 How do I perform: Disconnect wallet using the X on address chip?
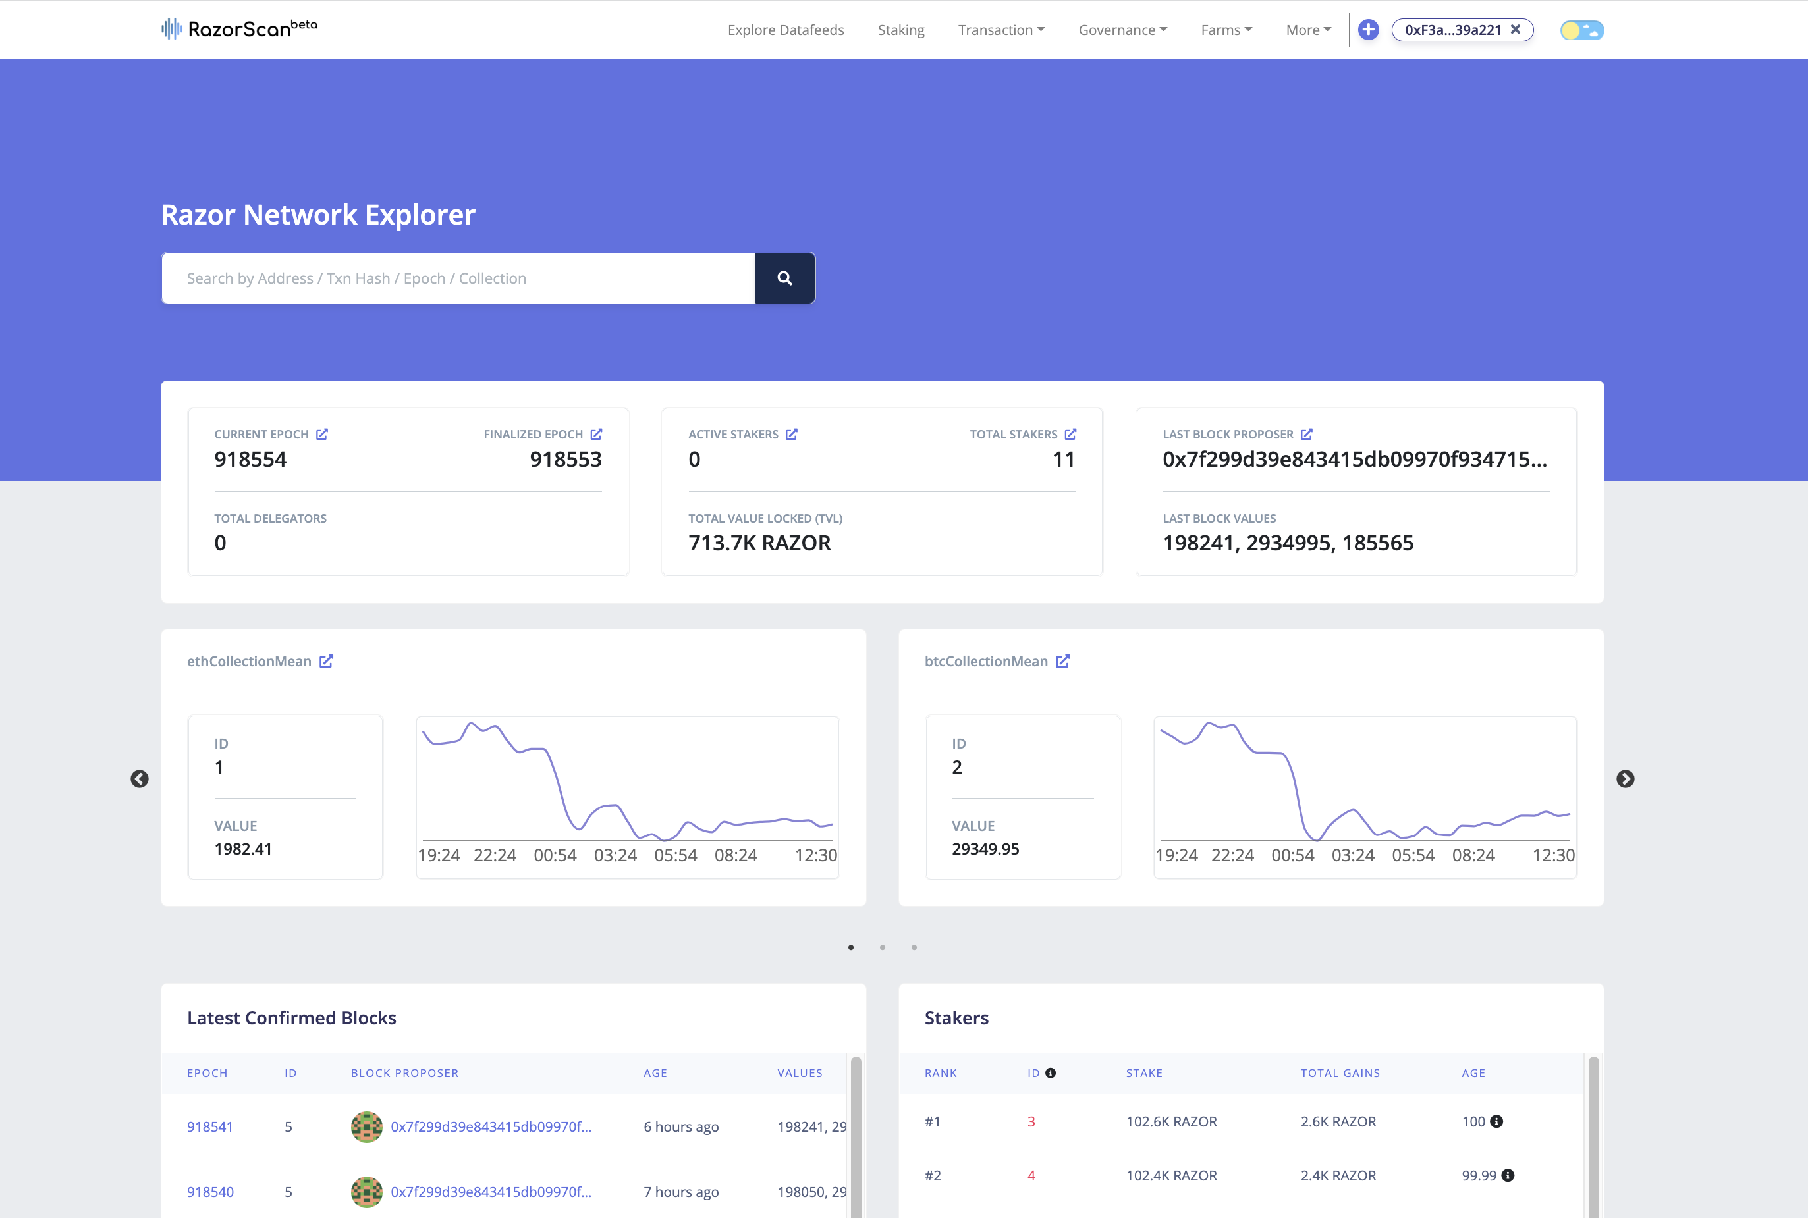point(1515,30)
